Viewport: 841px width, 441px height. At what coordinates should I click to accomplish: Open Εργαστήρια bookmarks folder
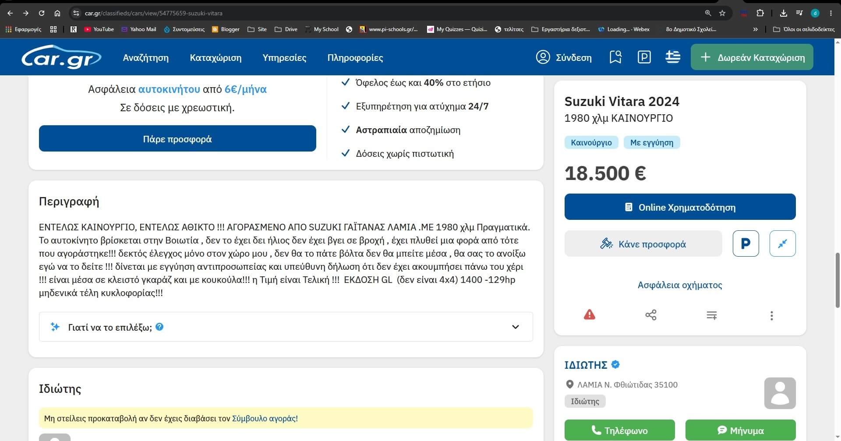click(x=561, y=29)
